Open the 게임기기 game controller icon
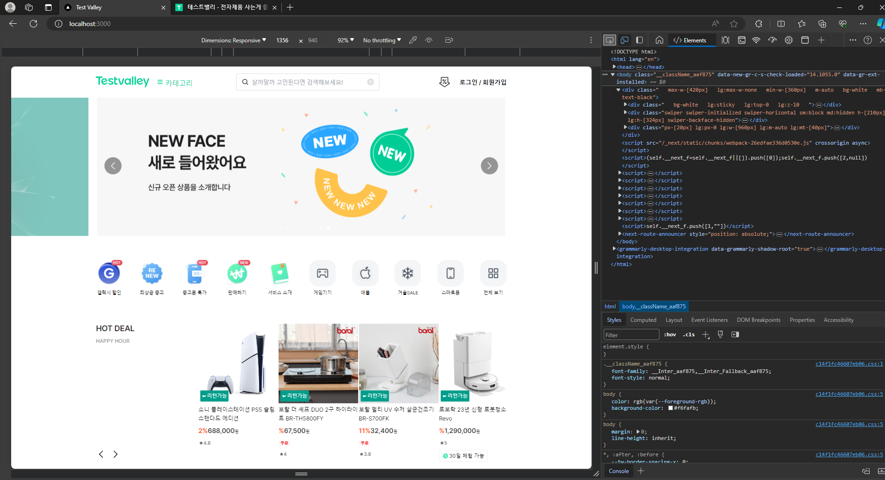 pyautogui.click(x=323, y=273)
